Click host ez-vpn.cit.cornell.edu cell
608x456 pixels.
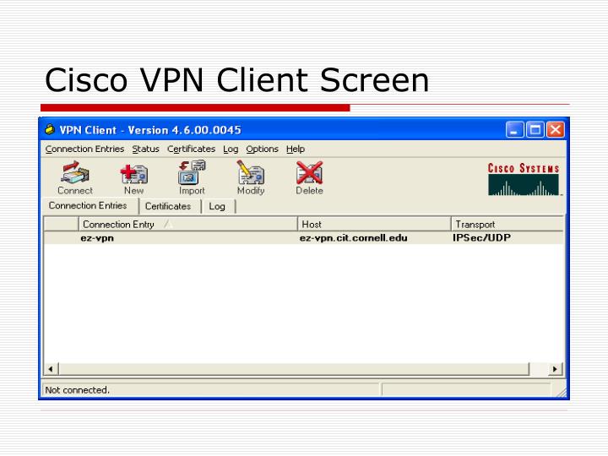tap(353, 237)
